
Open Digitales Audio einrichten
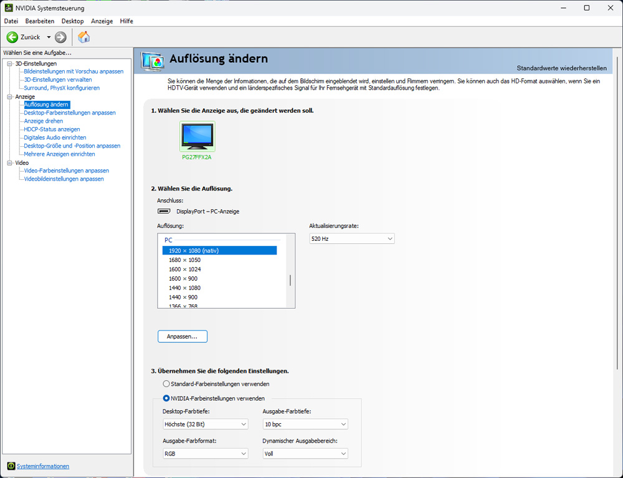(55, 138)
